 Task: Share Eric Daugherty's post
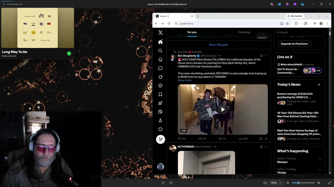pos(266,139)
